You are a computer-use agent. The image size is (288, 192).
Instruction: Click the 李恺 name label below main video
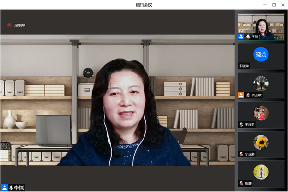coord(19,188)
